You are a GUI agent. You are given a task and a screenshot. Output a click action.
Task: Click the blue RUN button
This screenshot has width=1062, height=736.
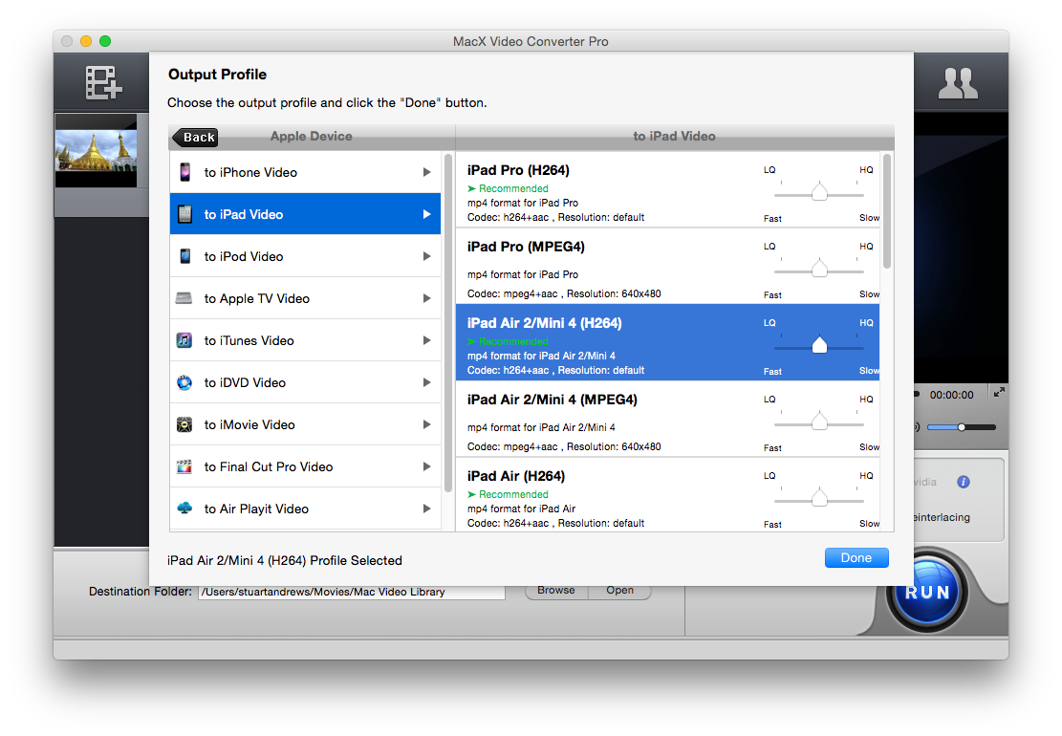pos(927,592)
